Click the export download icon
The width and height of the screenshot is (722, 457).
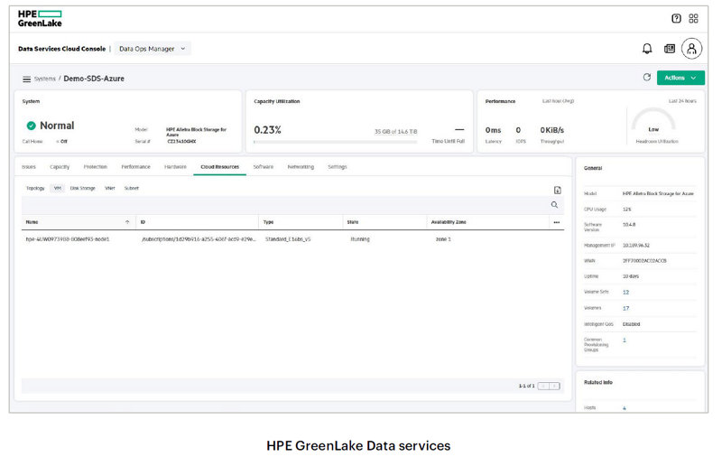557,191
